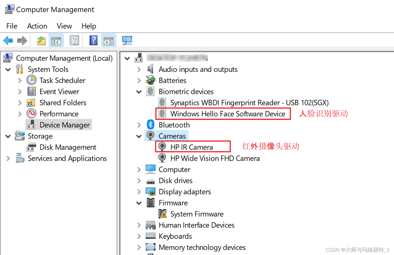Click the Computer Management title bar icon
Viewport: 394px width, 255px height.
pyautogui.click(x=10, y=9)
